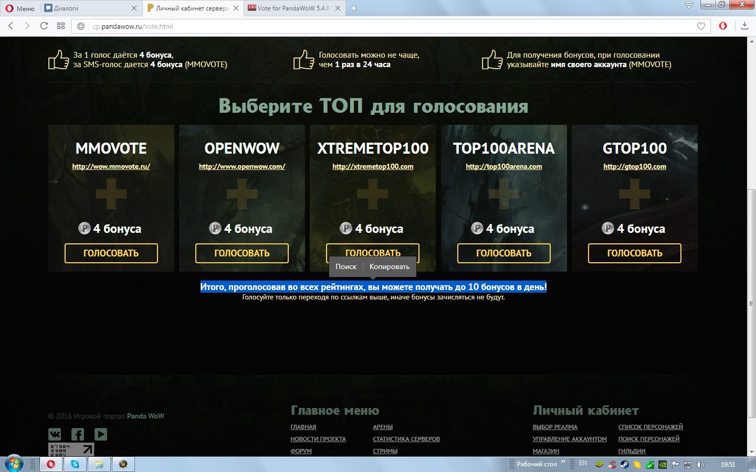This screenshot has width=756, height=472.
Task: Open ВЫБОР РЕАЛМА footer link
Action: pyautogui.click(x=555, y=427)
